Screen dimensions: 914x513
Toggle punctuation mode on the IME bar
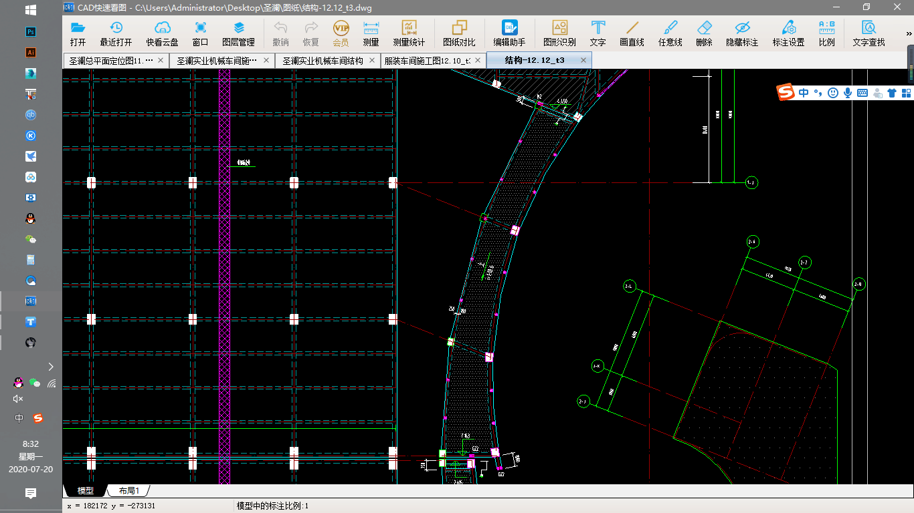coord(818,94)
